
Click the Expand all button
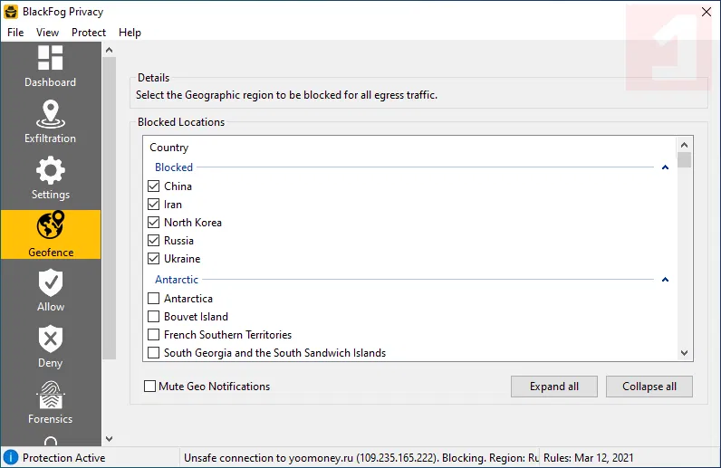tap(554, 387)
